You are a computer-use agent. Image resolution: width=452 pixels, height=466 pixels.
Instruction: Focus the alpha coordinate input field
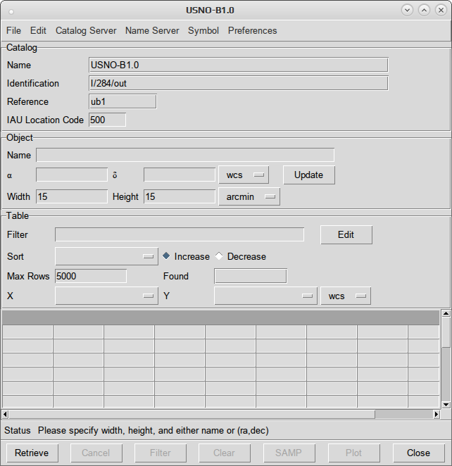(x=72, y=175)
